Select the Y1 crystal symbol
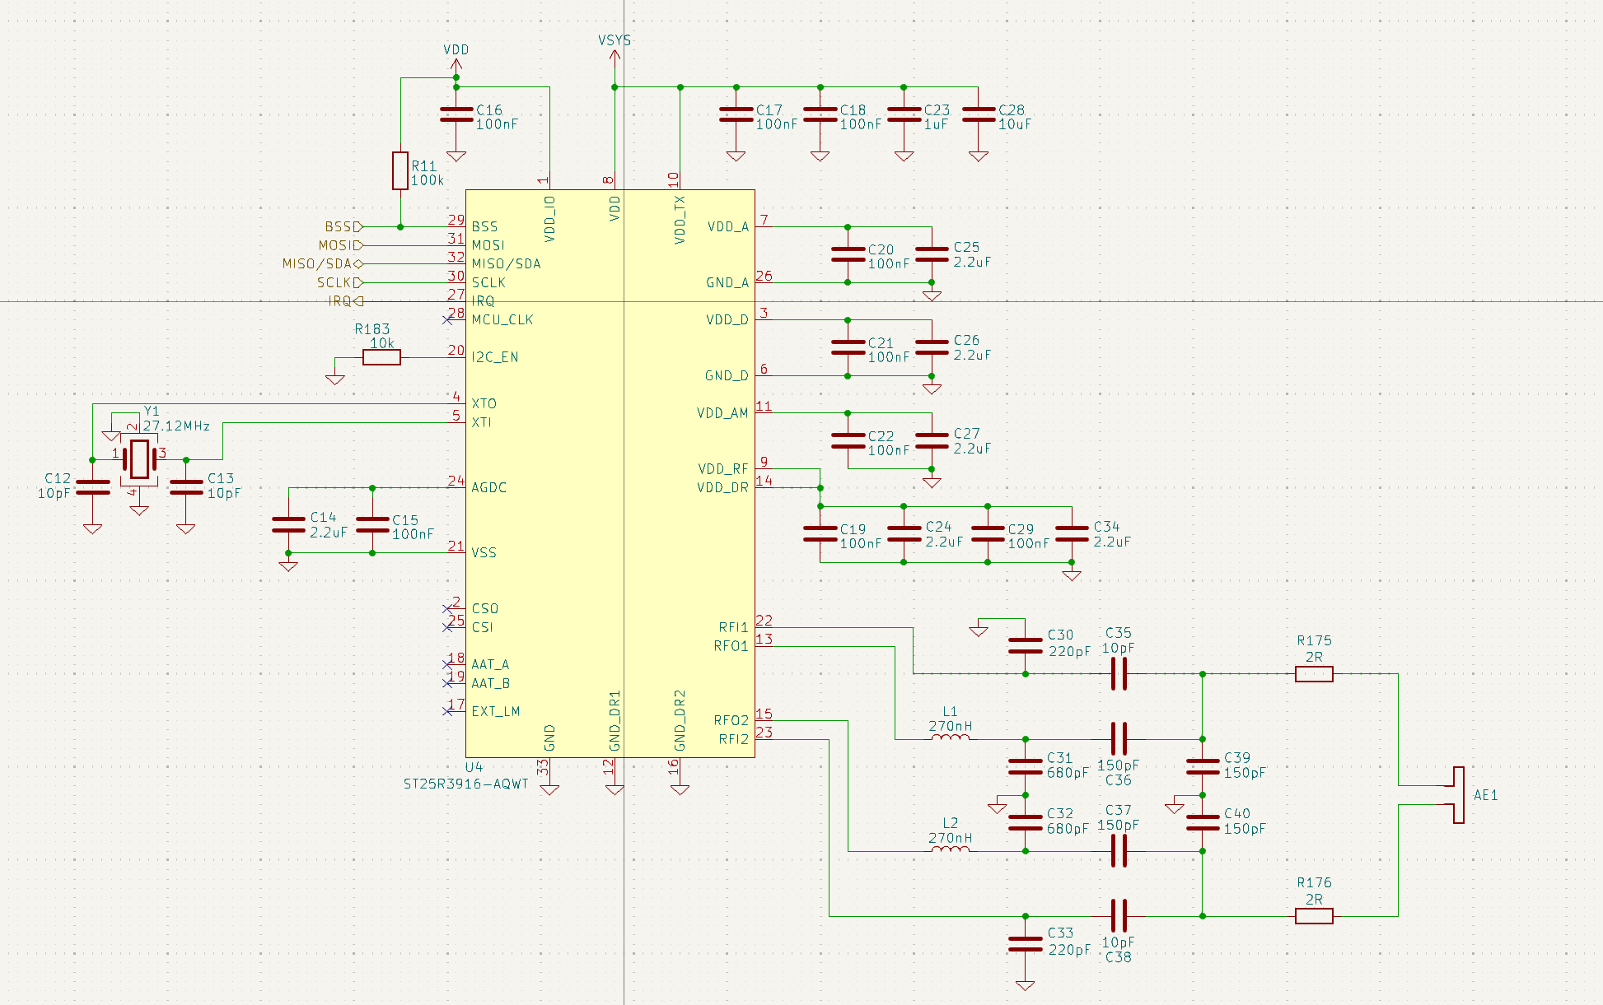The height and width of the screenshot is (1005, 1603). pyautogui.click(x=139, y=459)
